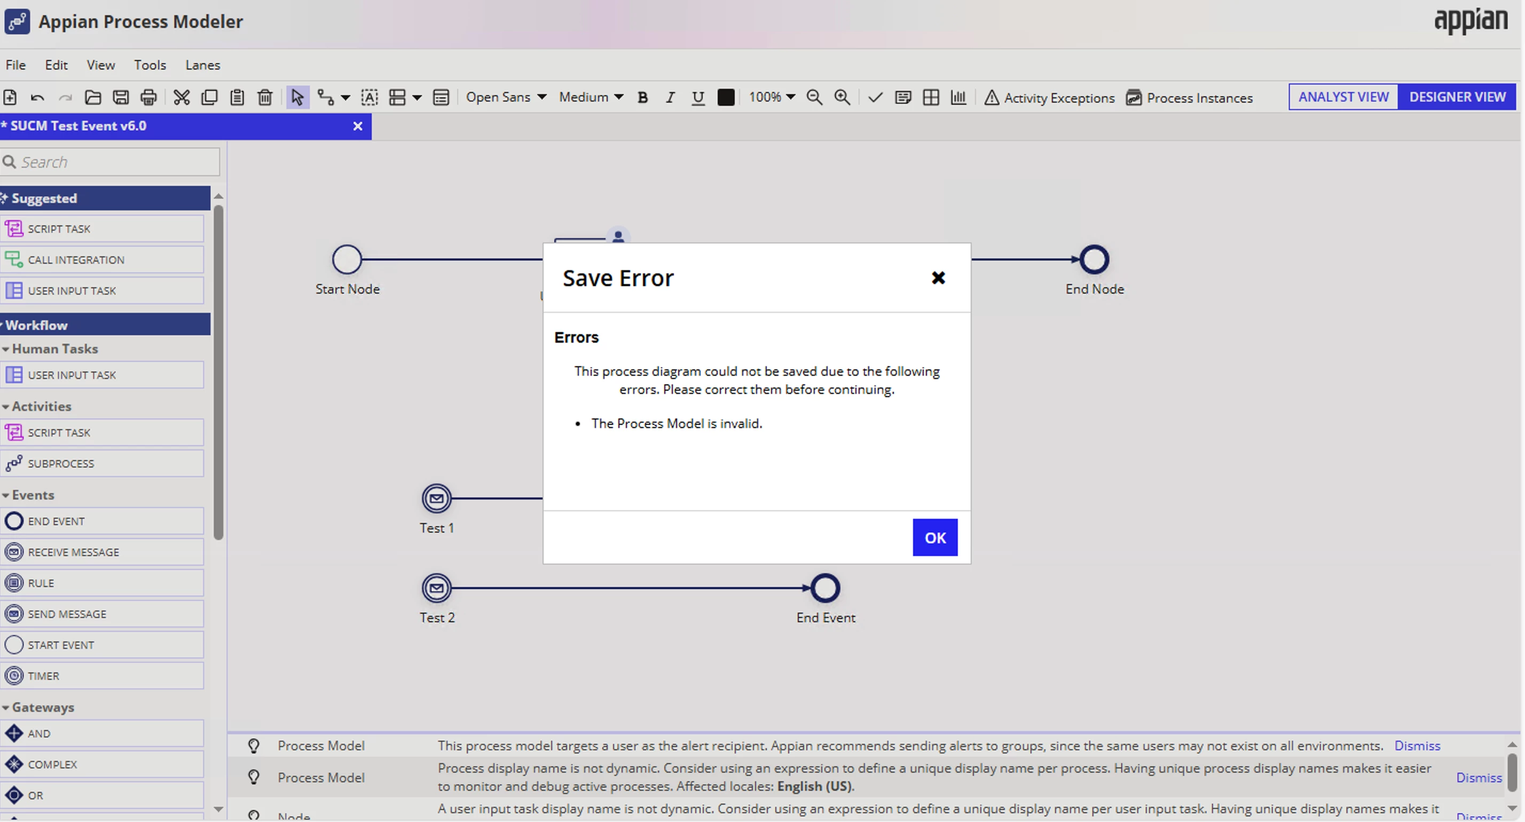Switch to Designer View
1525x822 pixels.
click(1457, 97)
